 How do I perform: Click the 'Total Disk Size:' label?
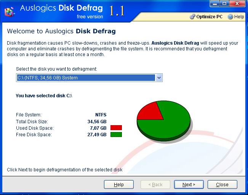(32, 122)
